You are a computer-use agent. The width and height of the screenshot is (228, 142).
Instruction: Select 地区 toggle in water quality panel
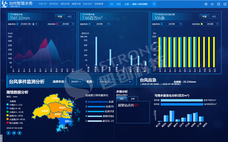(214, 17)
